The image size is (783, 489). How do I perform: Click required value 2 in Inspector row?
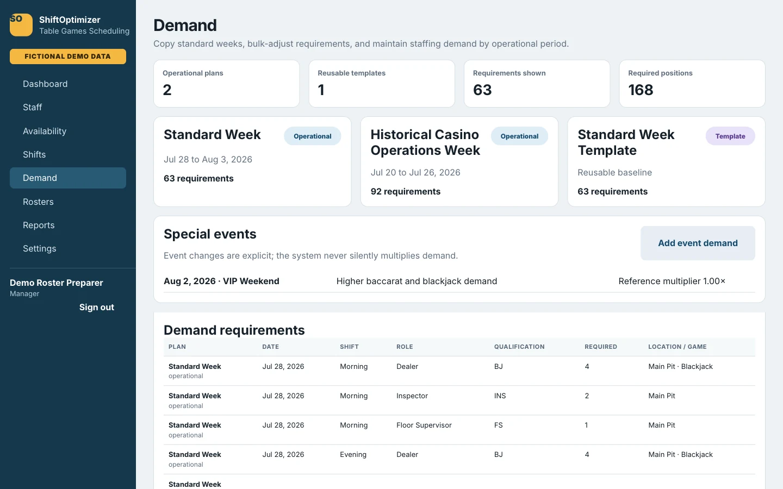coord(587,396)
